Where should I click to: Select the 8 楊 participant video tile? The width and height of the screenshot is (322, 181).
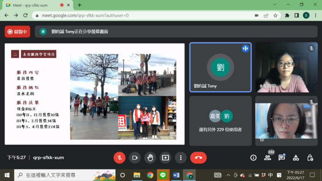[287, 67]
